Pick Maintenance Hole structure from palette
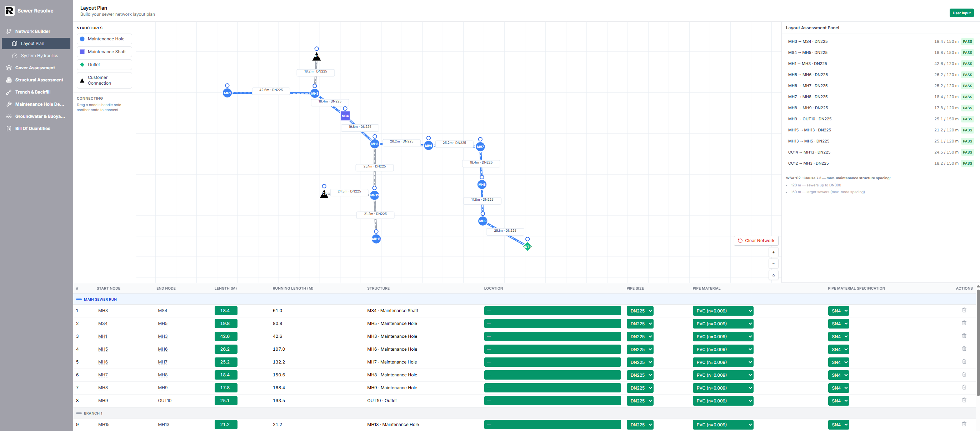Screen dimensions: 980x431 tap(104, 39)
